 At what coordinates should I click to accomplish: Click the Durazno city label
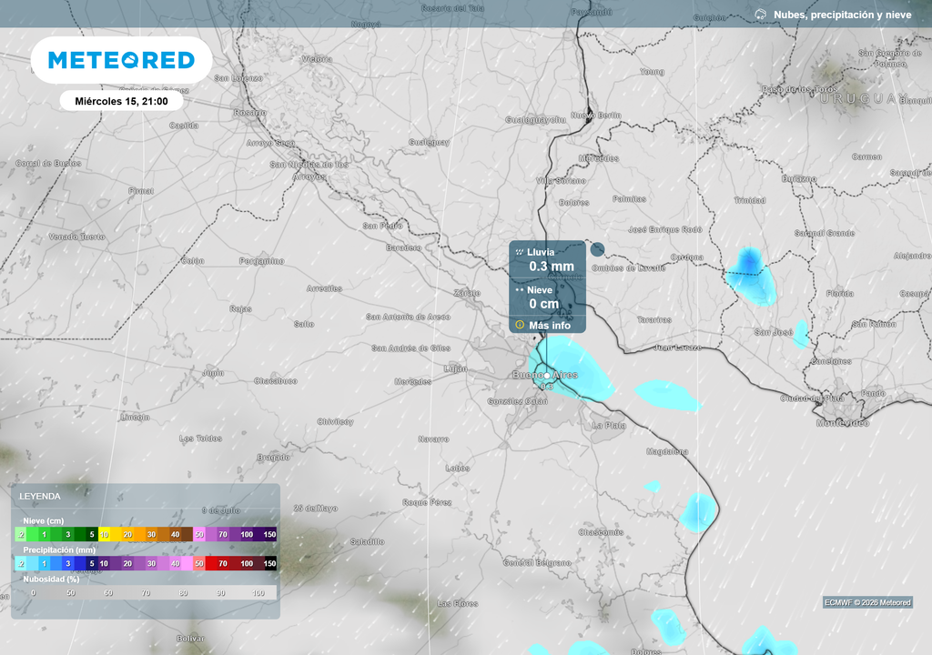799,178
